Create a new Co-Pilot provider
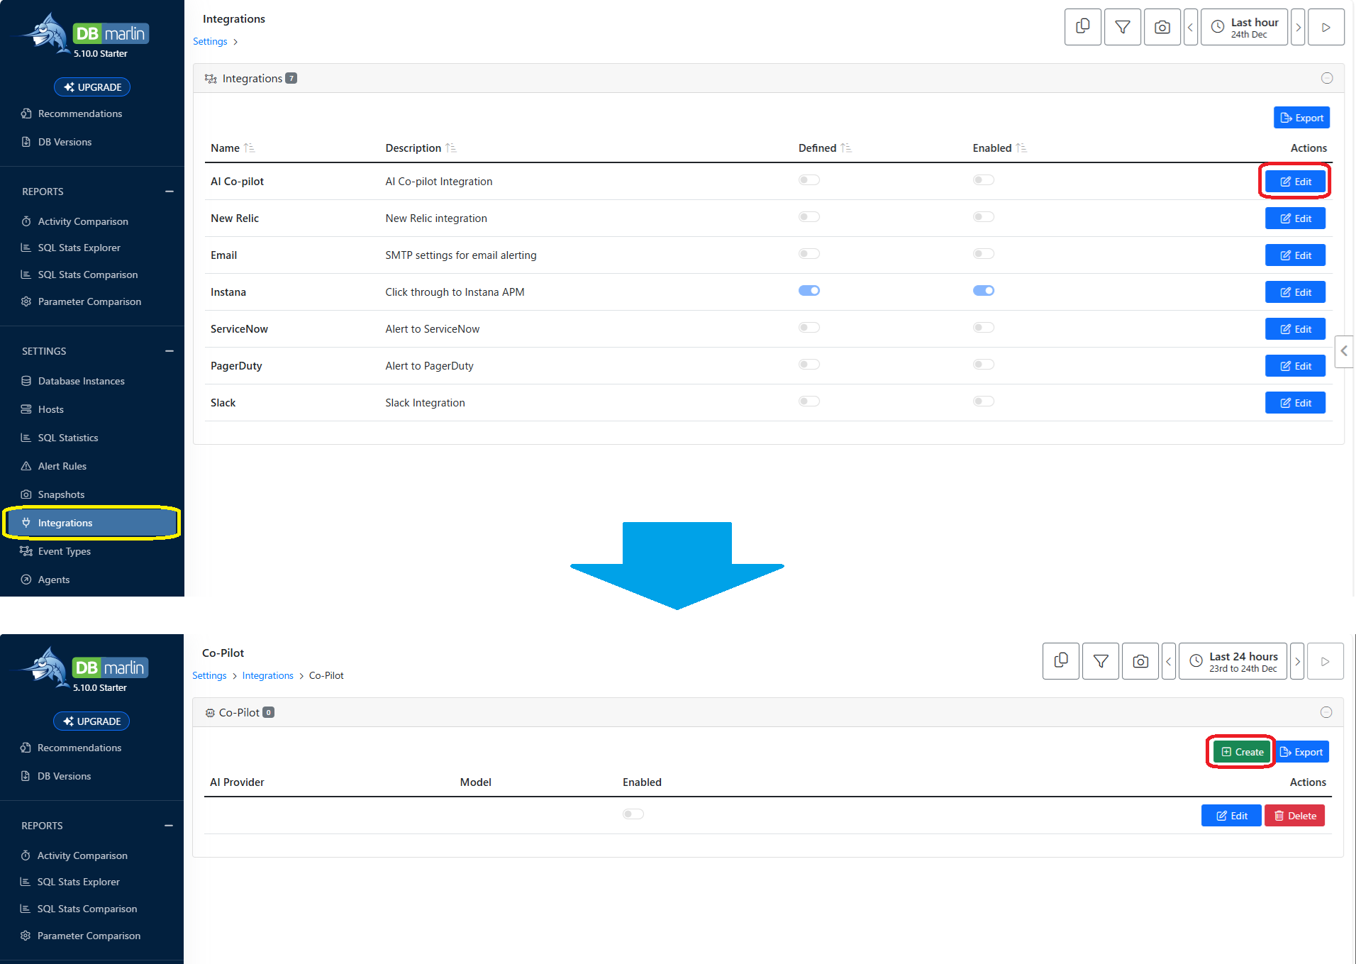This screenshot has height=964, width=1356. pyautogui.click(x=1242, y=752)
